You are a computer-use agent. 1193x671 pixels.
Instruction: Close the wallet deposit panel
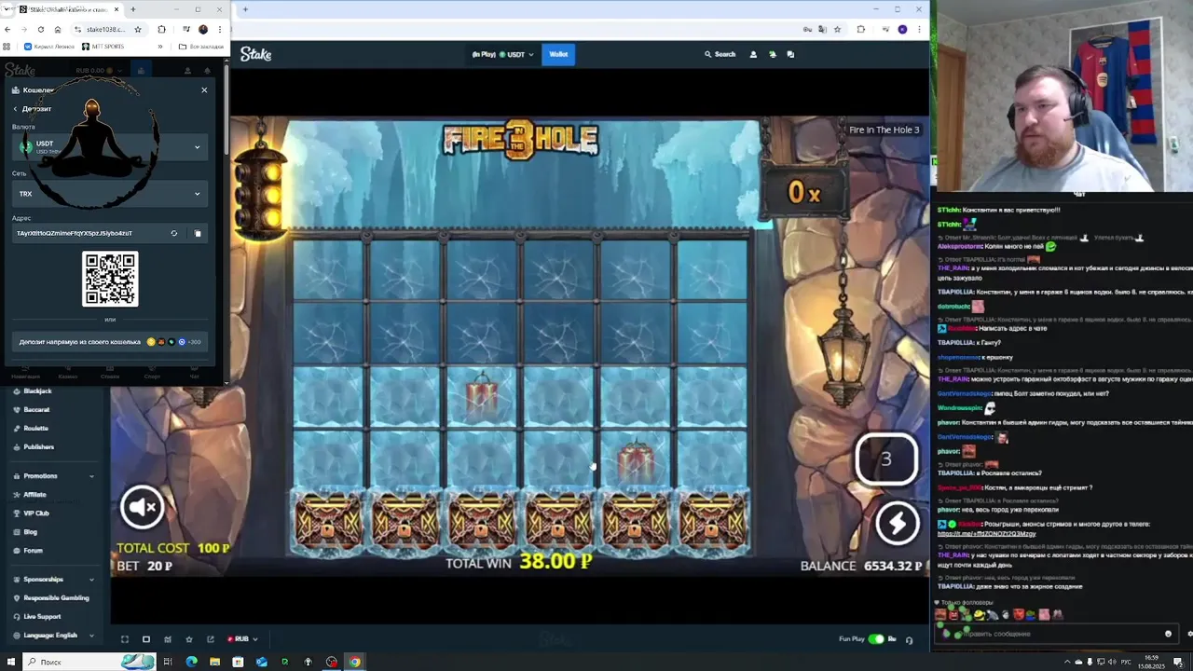[x=204, y=90]
